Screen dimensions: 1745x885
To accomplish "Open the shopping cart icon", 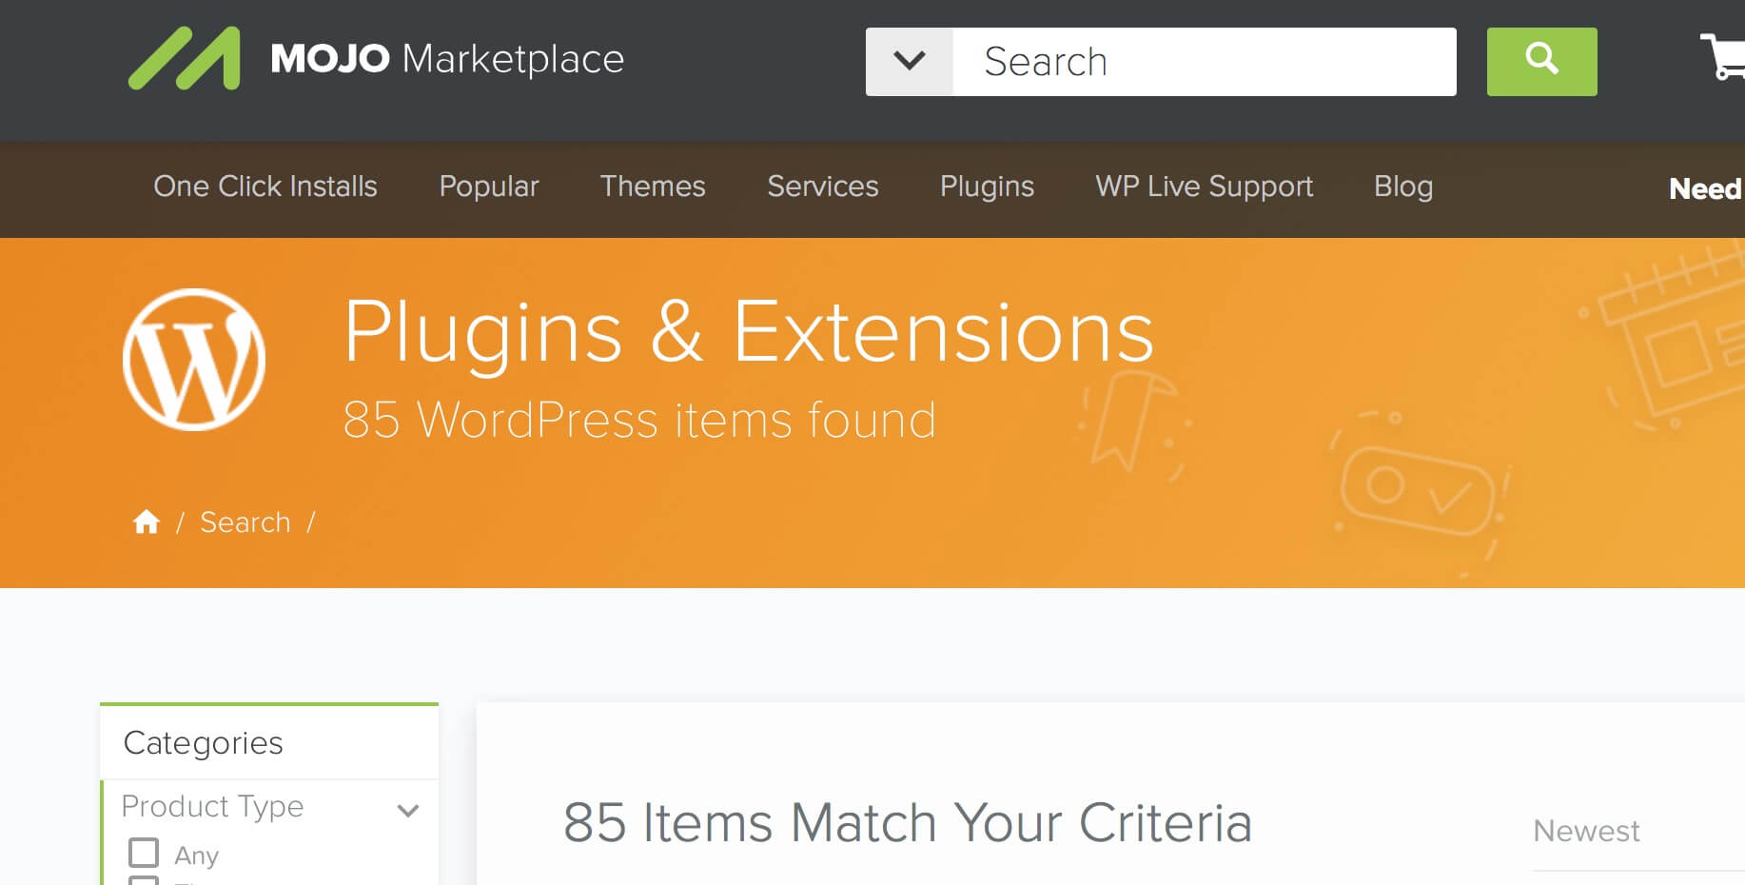I will pyautogui.click(x=1723, y=57).
